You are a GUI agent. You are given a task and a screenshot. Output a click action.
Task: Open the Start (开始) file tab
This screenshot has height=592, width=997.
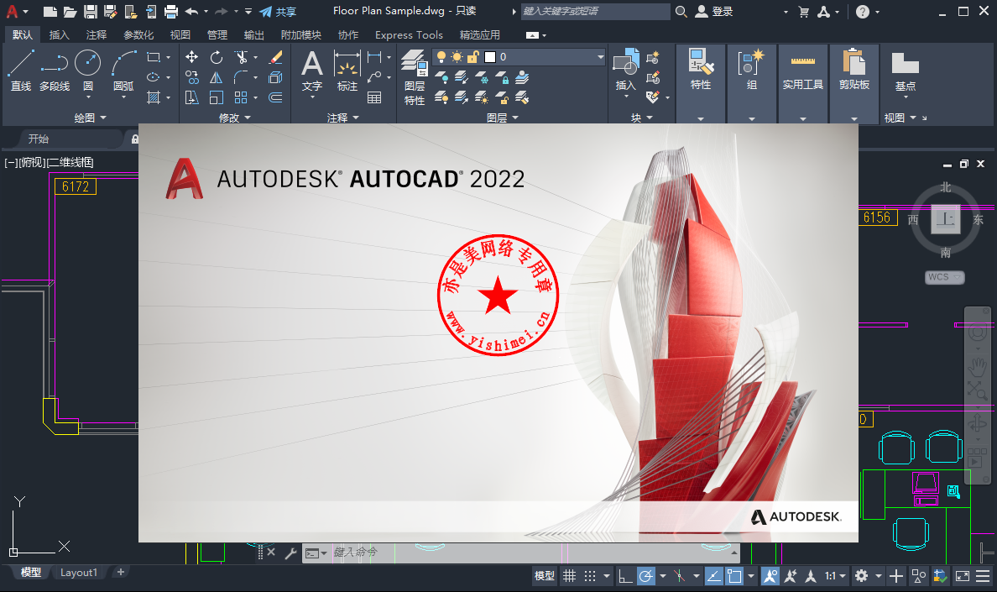[x=38, y=139]
